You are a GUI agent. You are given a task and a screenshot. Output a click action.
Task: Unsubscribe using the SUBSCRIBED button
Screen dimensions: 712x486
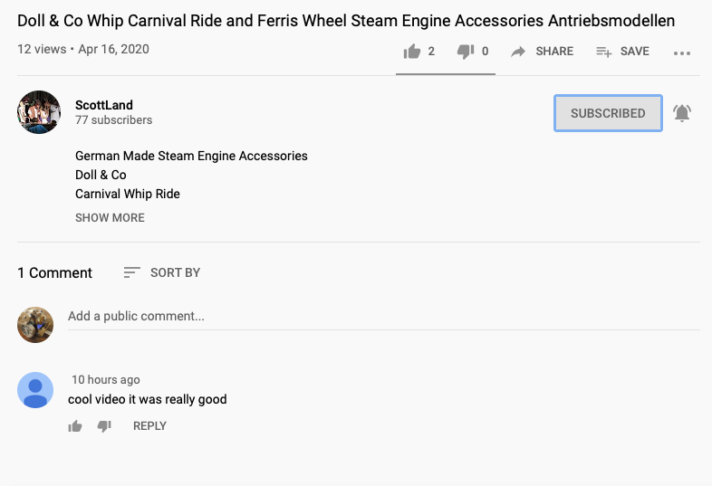(x=608, y=113)
